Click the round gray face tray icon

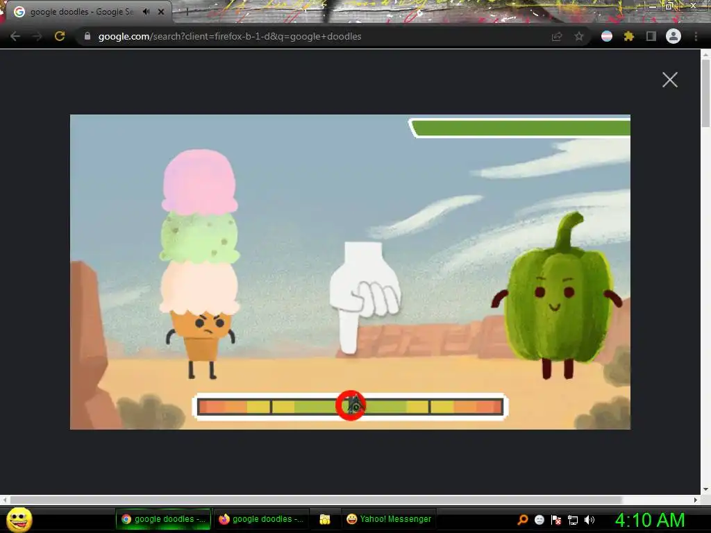point(539,520)
